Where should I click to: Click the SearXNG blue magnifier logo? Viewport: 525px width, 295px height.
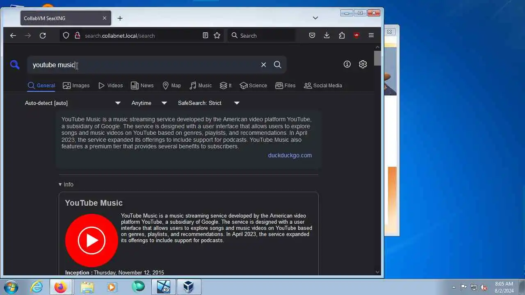[15, 65]
